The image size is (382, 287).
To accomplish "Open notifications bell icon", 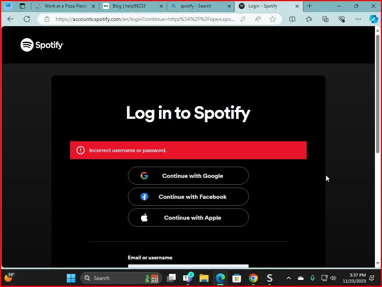I will [x=372, y=278].
